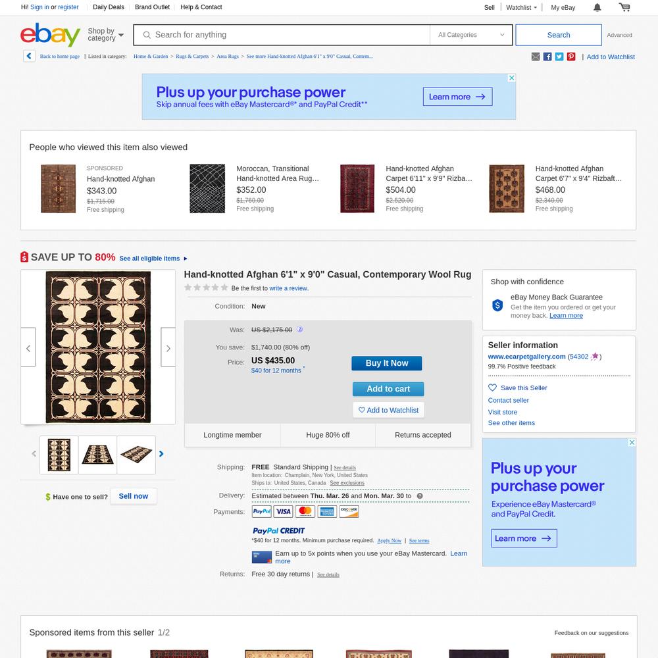Save this Seller heart toggle
Image resolution: width=658 pixels, height=658 pixels.
coord(517,388)
